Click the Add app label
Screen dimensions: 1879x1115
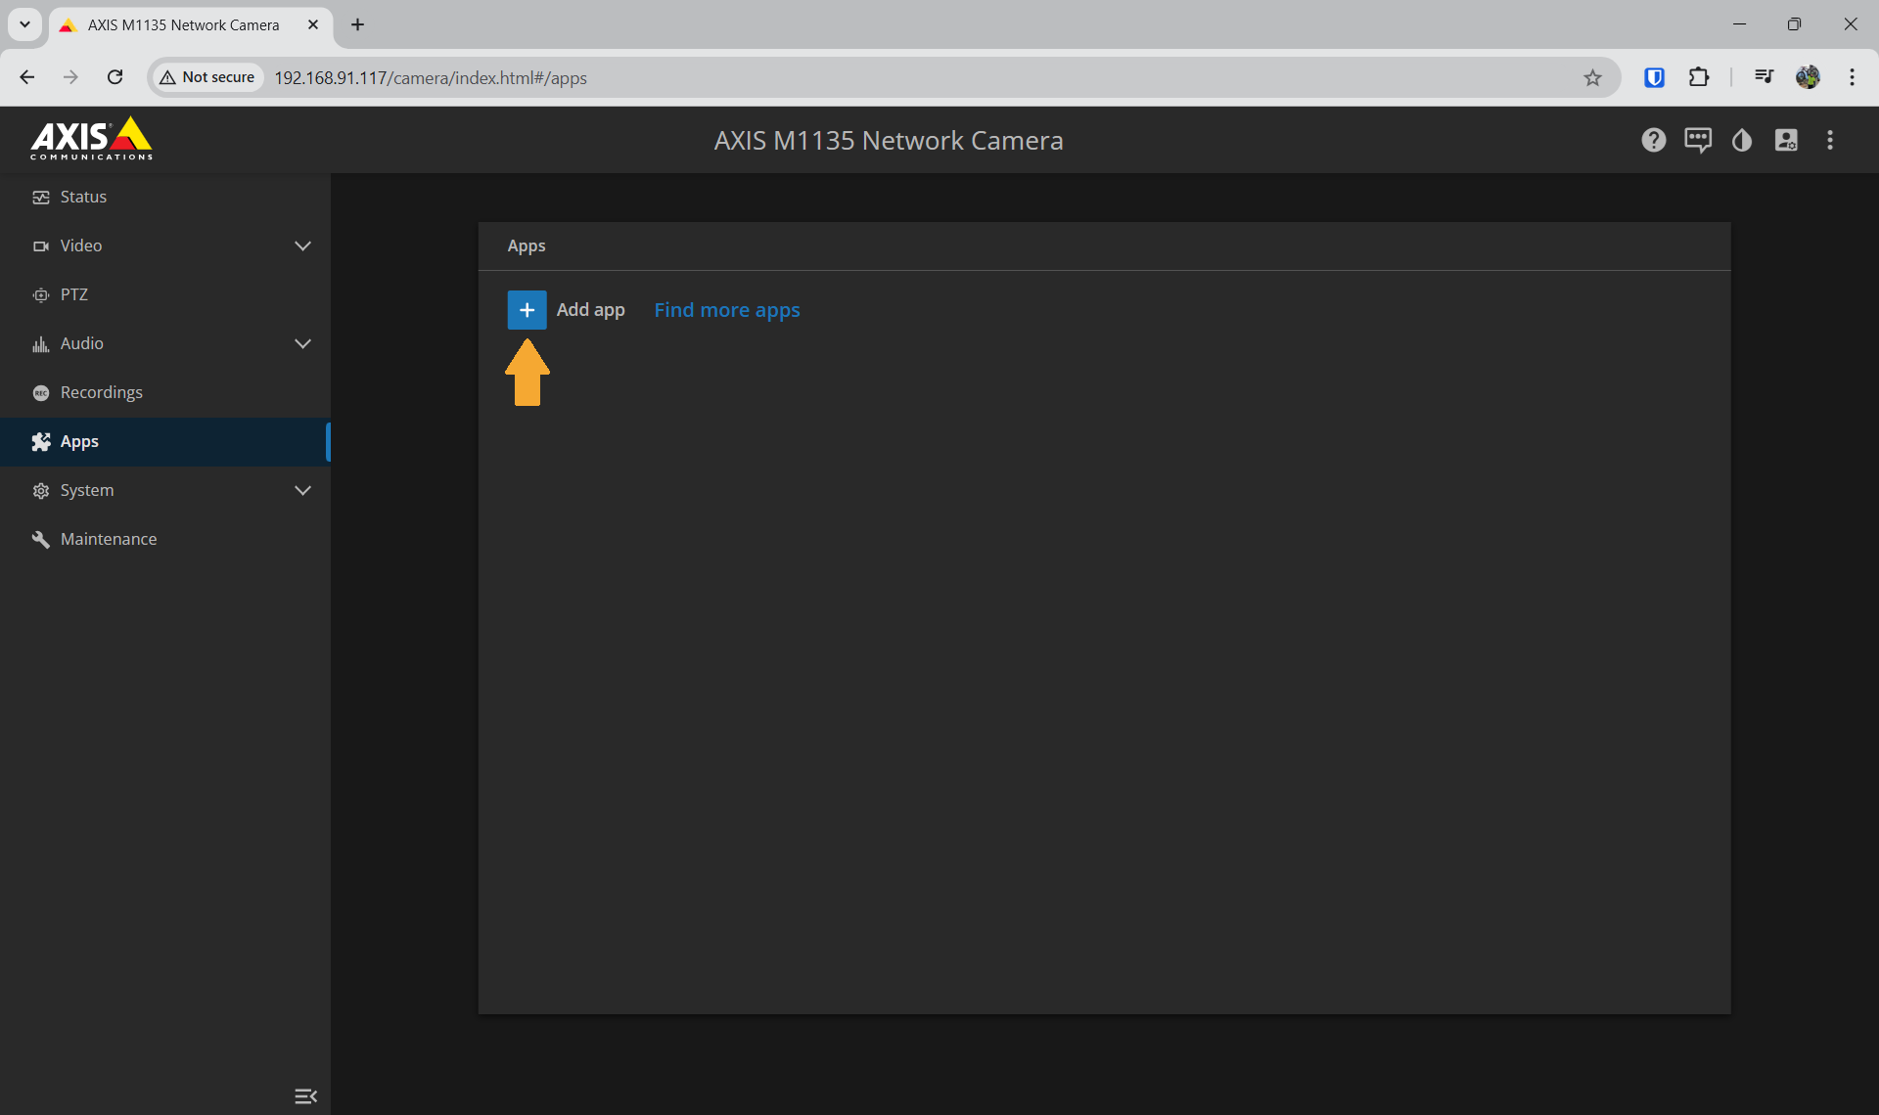pyautogui.click(x=590, y=310)
